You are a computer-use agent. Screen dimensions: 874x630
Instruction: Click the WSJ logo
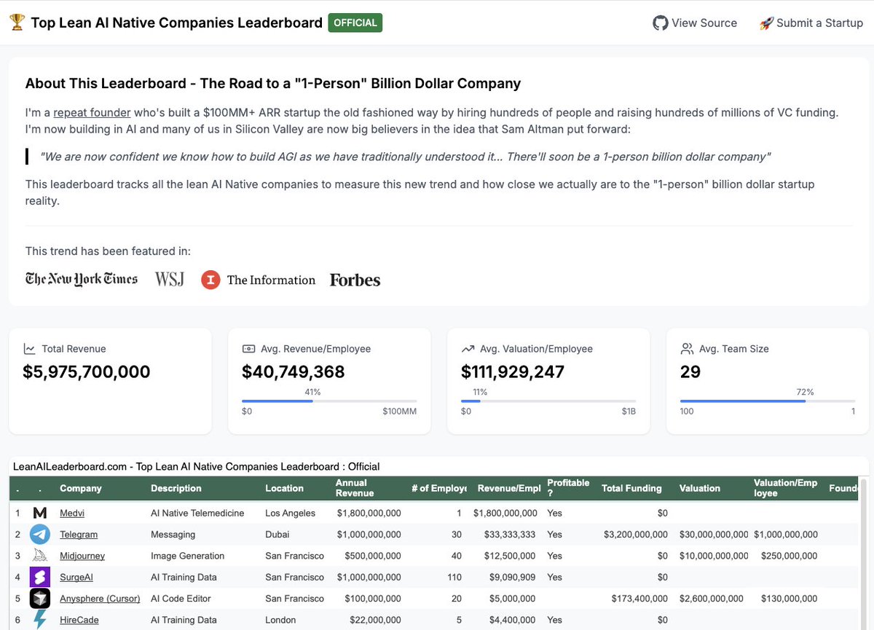(x=170, y=279)
